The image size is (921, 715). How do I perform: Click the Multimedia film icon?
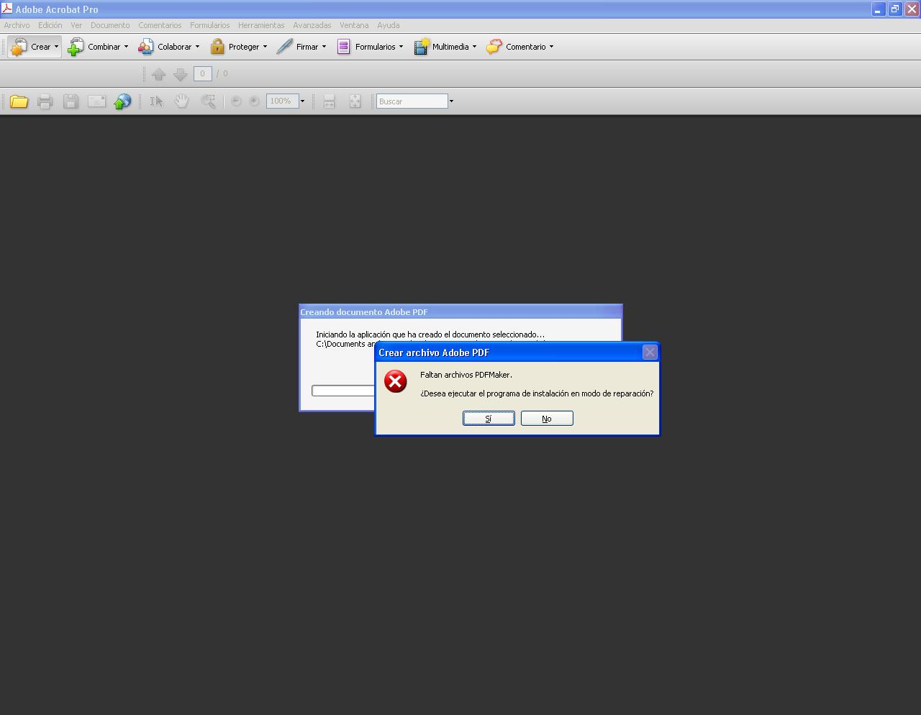[x=422, y=47]
